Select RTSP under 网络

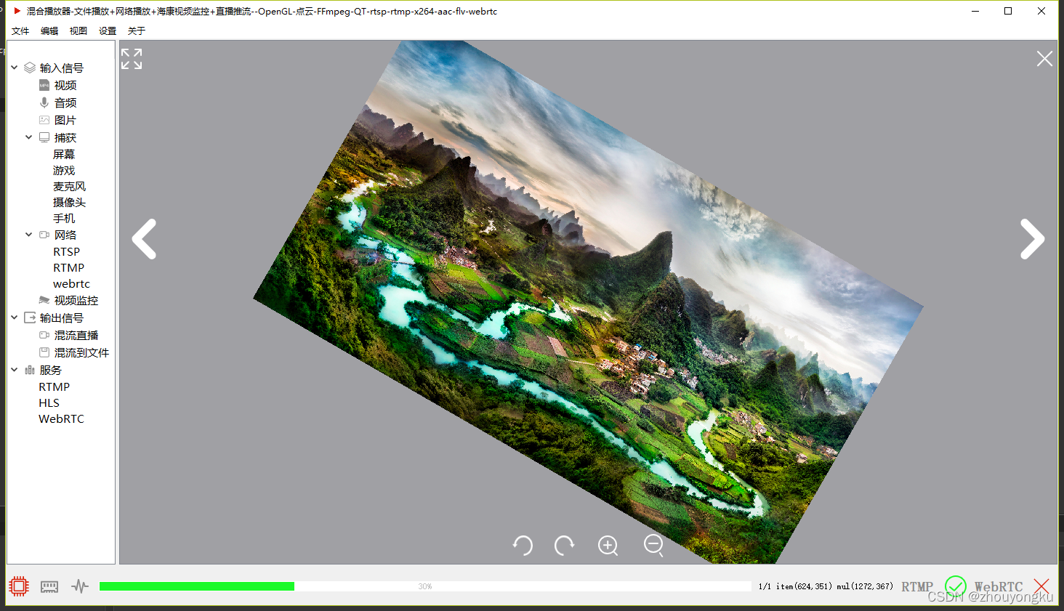66,251
